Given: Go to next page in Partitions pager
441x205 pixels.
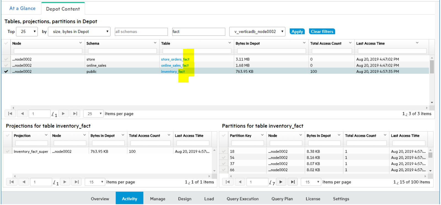Looking at the screenshot, I should [281, 182].
